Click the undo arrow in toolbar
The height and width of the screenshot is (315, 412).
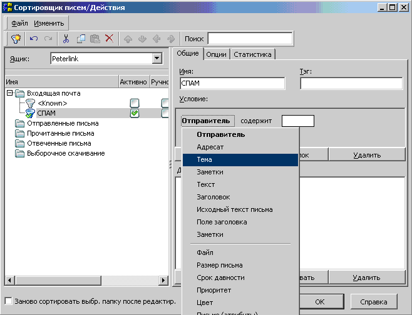click(34, 39)
